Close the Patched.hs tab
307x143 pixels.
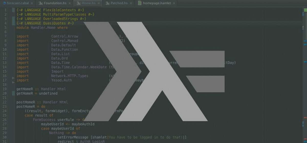pos(131,4)
